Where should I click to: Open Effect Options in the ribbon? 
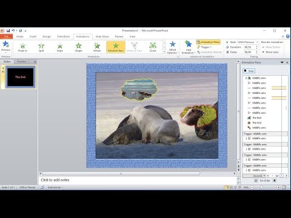pyautogui.click(x=172, y=47)
